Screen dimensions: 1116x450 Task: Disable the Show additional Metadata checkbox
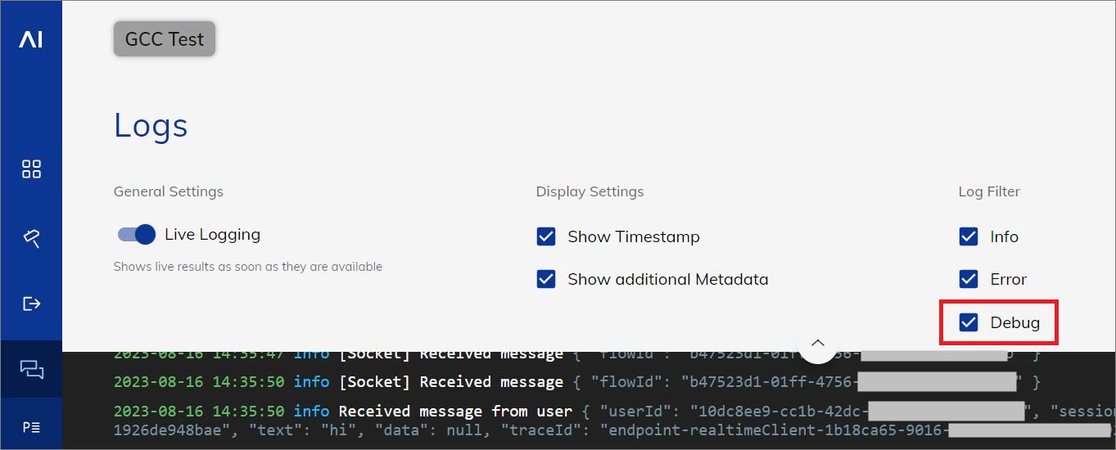pyautogui.click(x=546, y=279)
